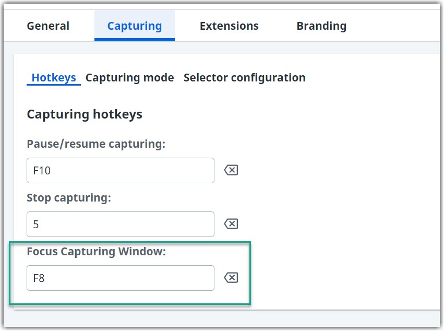The image size is (444, 331).
Task: Open the Capturing mode section
Action: (x=129, y=77)
